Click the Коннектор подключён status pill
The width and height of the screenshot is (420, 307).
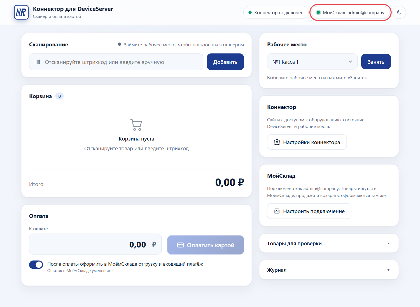point(276,13)
